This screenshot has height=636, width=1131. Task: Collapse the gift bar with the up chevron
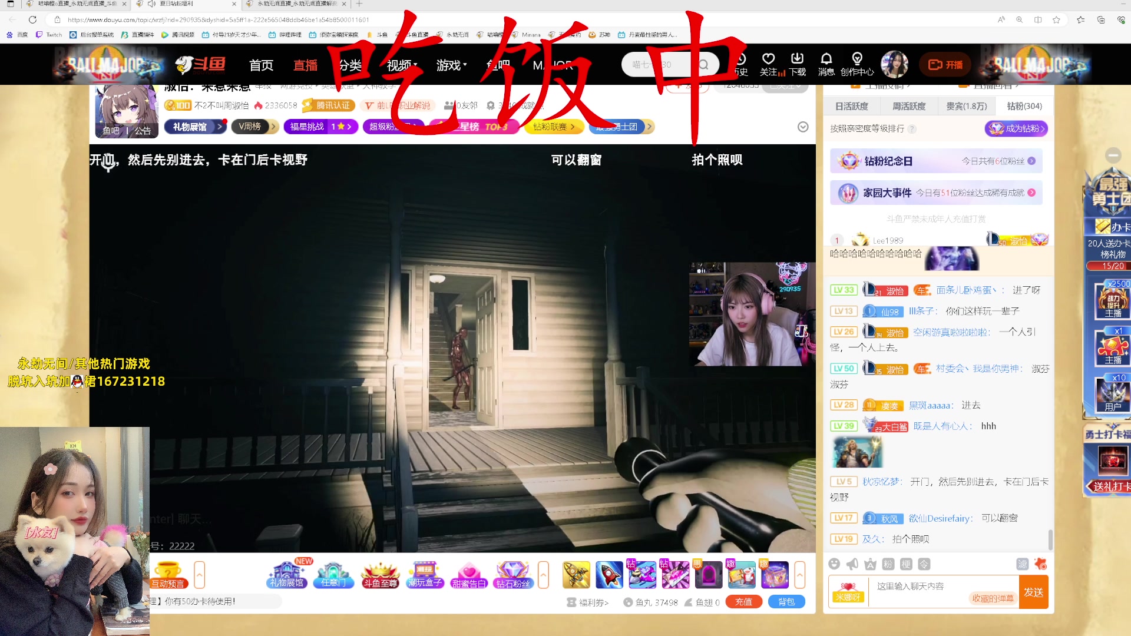click(799, 574)
